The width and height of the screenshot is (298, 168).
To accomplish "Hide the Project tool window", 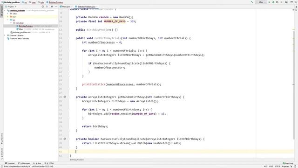I will (x=56, y=7).
